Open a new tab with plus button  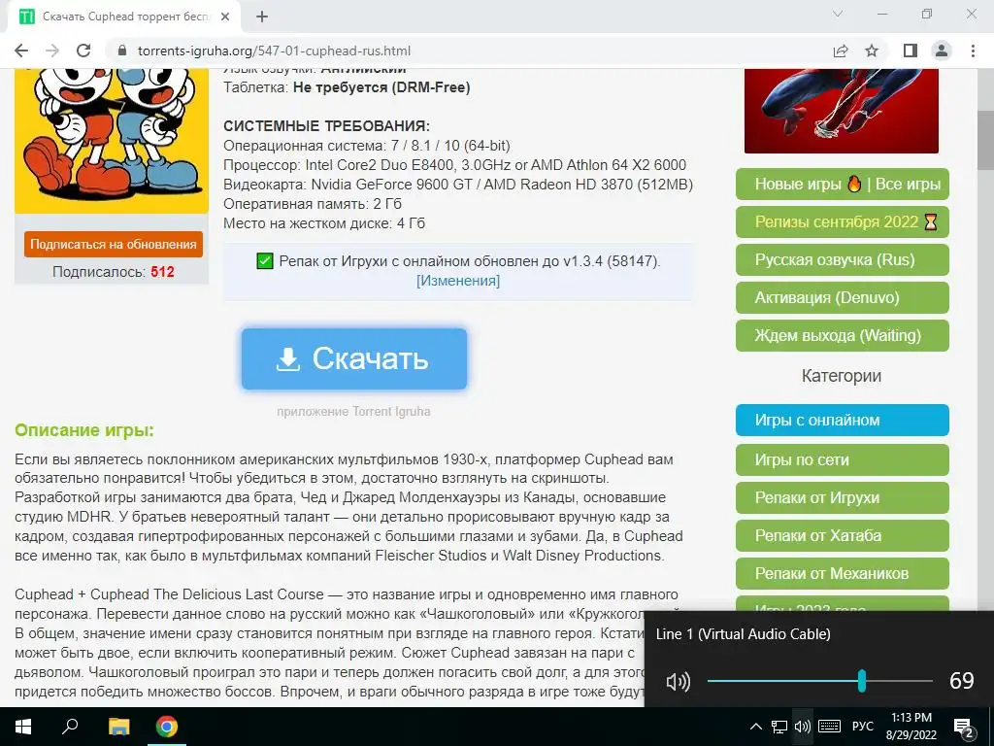pos(262,17)
